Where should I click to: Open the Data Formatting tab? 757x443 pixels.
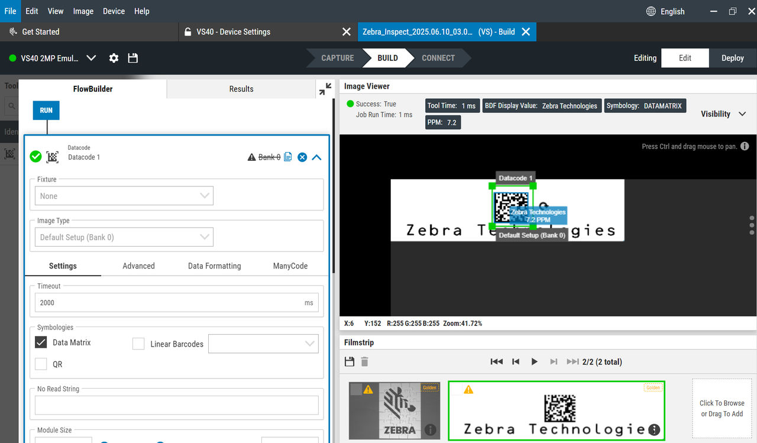[x=215, y=266]
